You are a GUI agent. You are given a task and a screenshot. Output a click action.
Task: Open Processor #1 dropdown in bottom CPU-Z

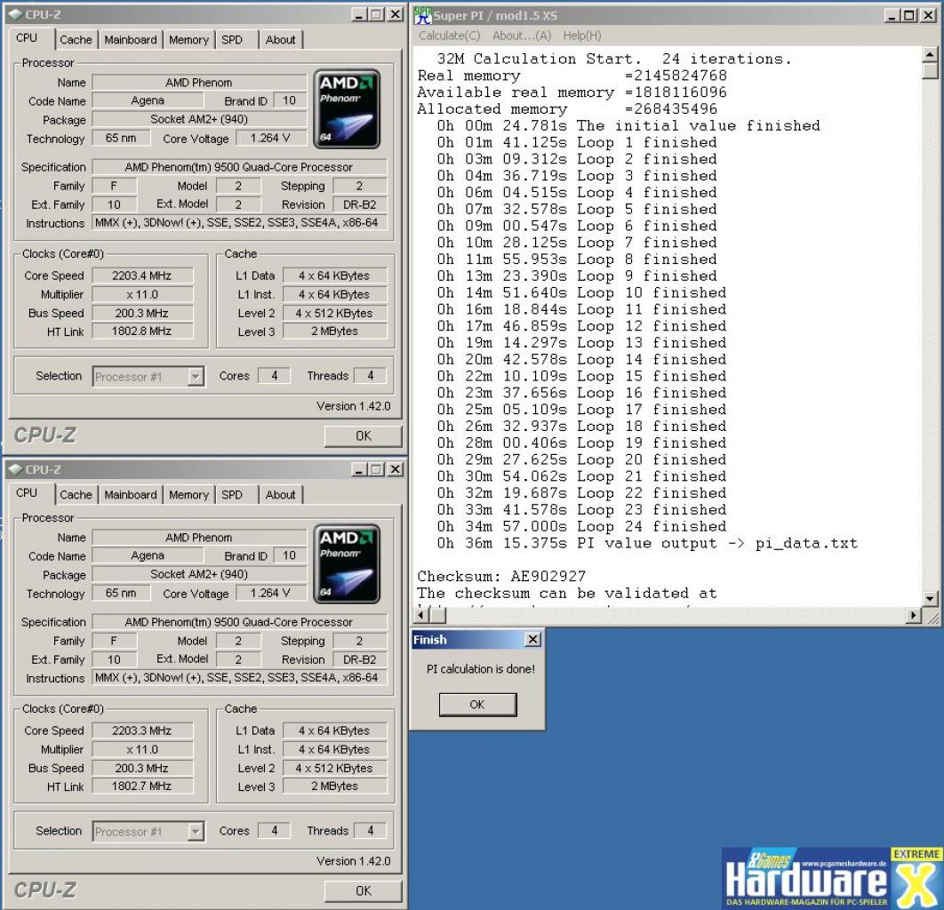point(195,832)
